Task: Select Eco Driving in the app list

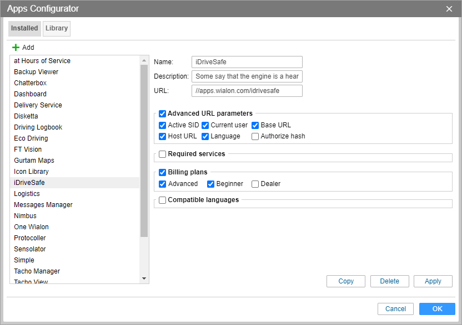Action: [x=31, y=138]
